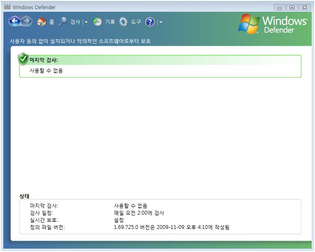Select the 홈 toolbar label
The image size is (315, 252).
52,22
